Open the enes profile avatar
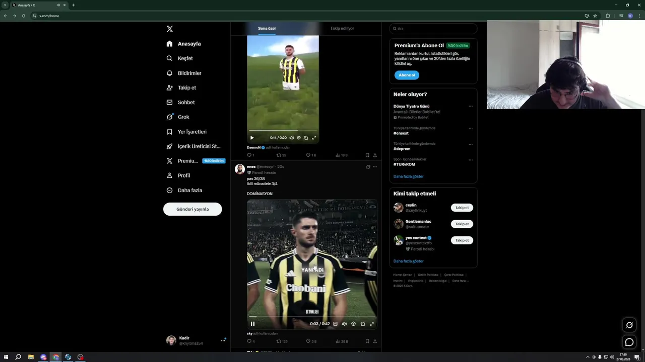 tap(240, 169)
